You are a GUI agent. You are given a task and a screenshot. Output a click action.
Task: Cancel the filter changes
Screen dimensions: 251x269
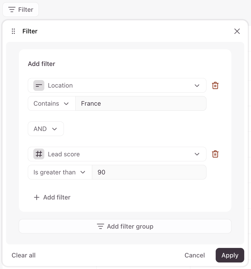pos(195,255)
